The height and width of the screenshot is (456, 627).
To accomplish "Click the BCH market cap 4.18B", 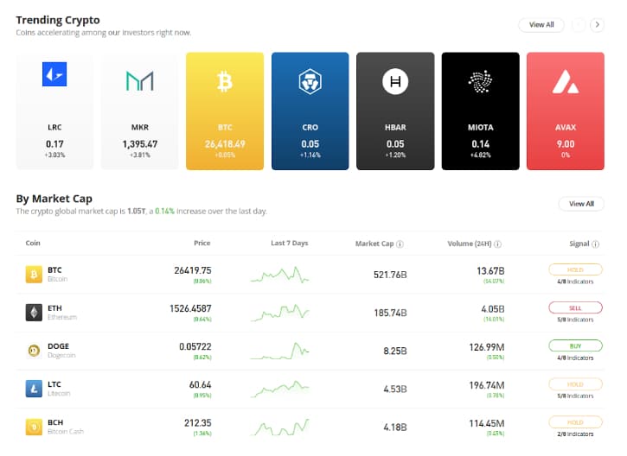I will pyautogui.click(x=395, y=427).
